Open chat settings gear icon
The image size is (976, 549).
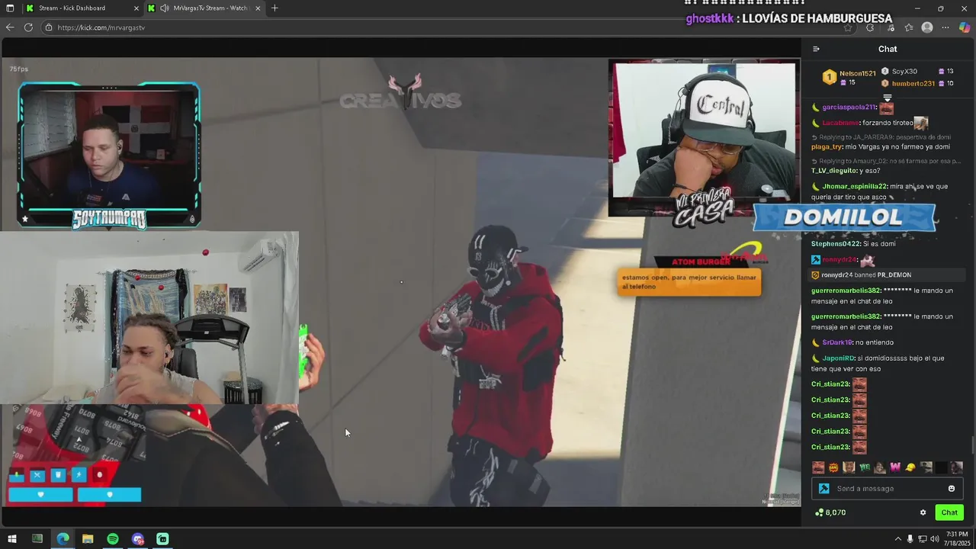coord(923,512)
